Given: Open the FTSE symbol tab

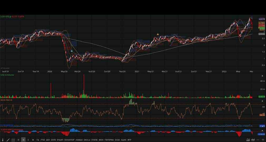Looking at the screenshot, I should (43, 140).
